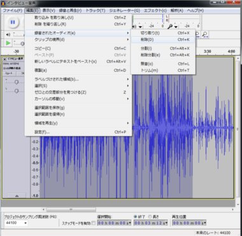Select ゼロとの交差部分を見つける(Z)
Image resolution: width=242 pixels, height=236 pixels.
[78, 92]
